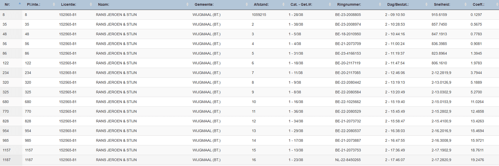This screenshot has width=499, height=166.
Task: Click the distance value 1059215
Action: coord(259,15)
